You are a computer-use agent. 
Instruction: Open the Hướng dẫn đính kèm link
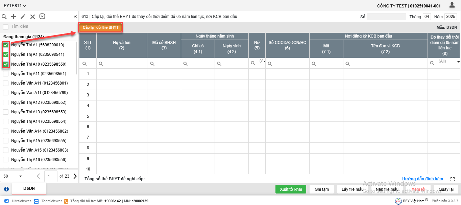(x=422, y=179)
